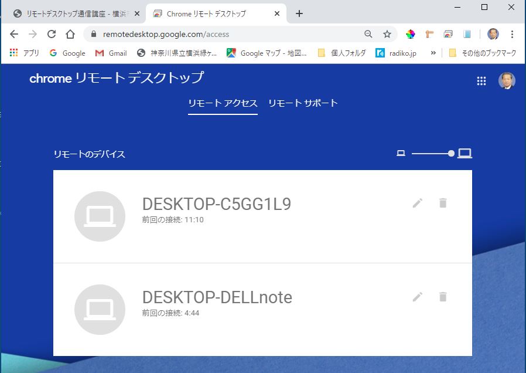Delete the DESKTOP-C5GG1L9 device
Image resolution: width=526 pixels, height=373 pixels.
443,203
